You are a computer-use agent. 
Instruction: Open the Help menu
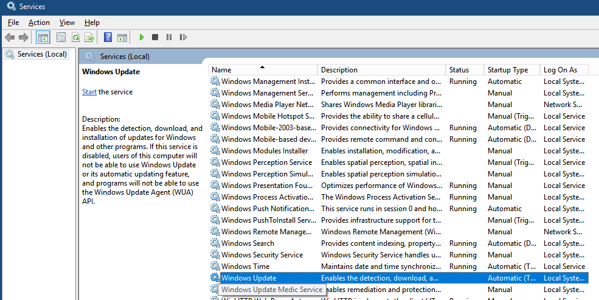pos(92,23)
